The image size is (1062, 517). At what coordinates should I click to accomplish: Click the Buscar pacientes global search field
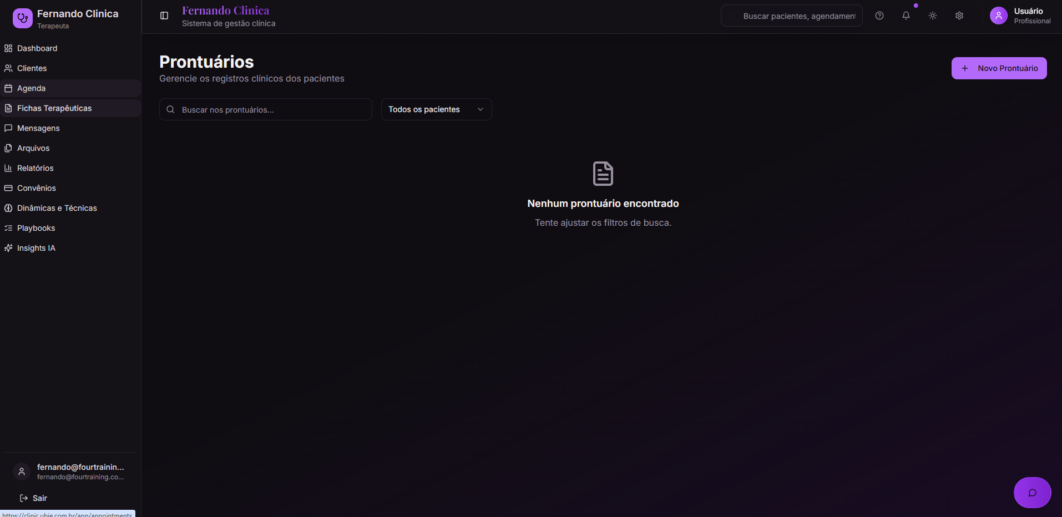(792, 16)
